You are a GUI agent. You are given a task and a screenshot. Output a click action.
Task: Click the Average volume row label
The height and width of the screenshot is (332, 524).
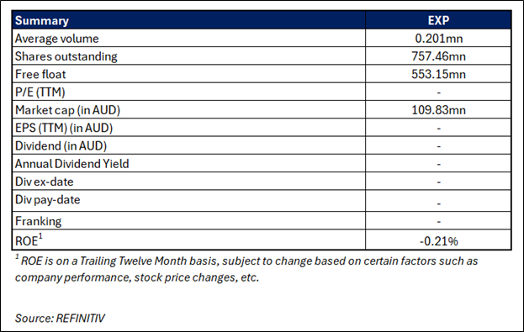pos(57,39)
